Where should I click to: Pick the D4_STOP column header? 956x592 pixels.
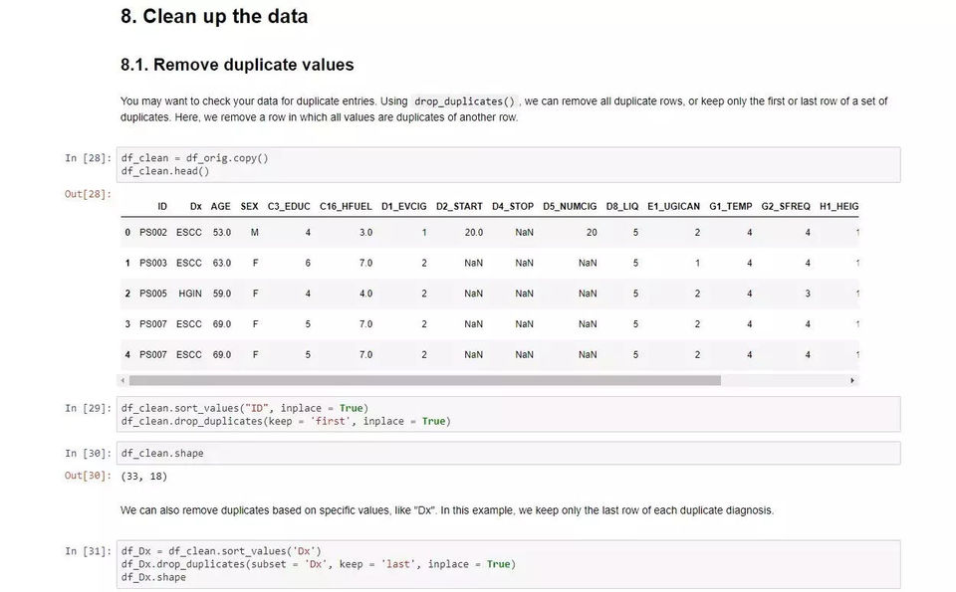tap(513, 207)
